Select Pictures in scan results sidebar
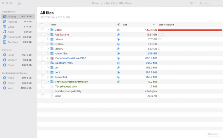 pos(12,22)
